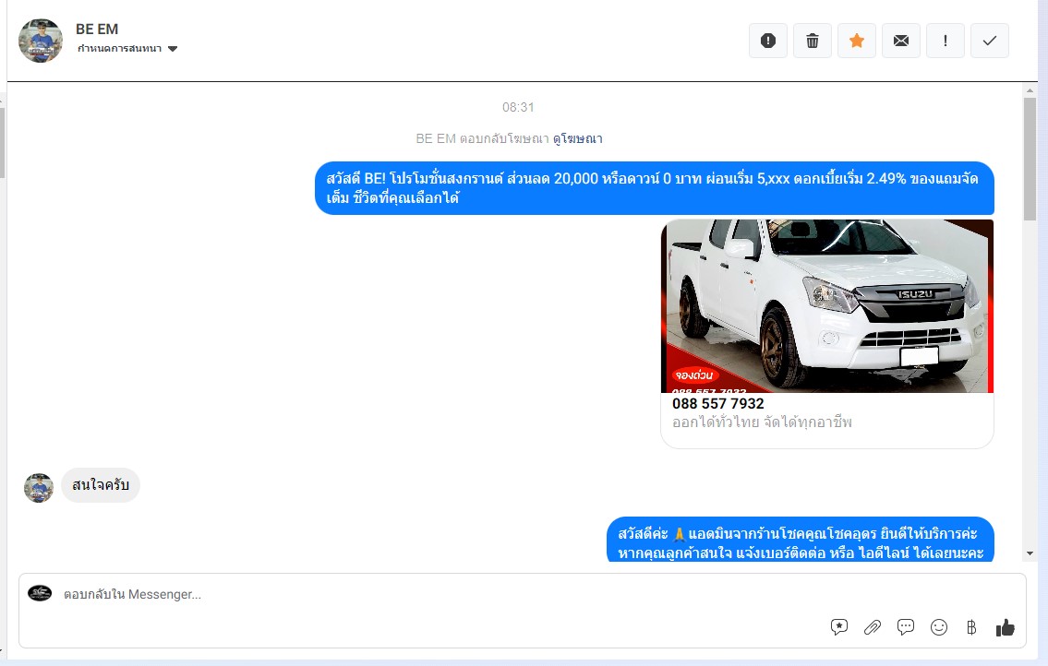Mark conversation unread with envelope icon
The image size is (1048, 666).
tap(901, 41)
